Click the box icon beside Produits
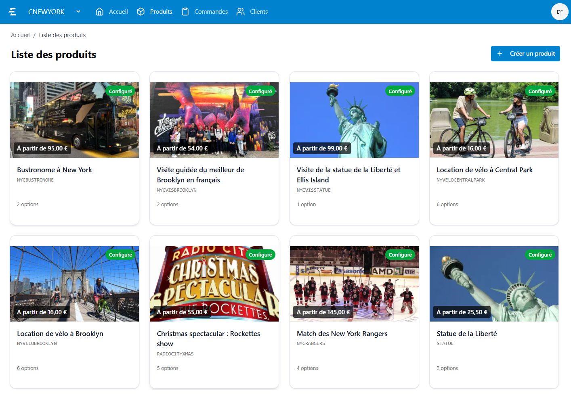Viewport: 571px width, 397px height. coord(141,12)
